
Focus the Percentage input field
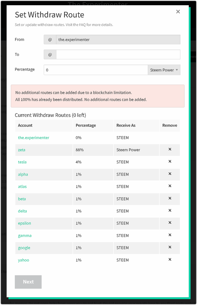pos(96,70)
